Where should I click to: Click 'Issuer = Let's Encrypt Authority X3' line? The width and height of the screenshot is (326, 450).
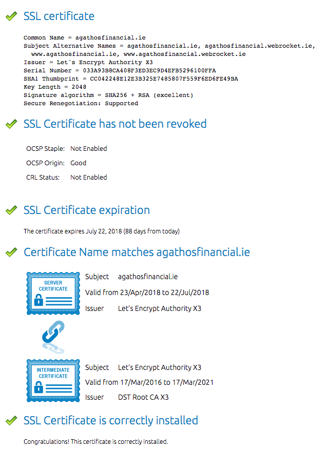(88, 62)
